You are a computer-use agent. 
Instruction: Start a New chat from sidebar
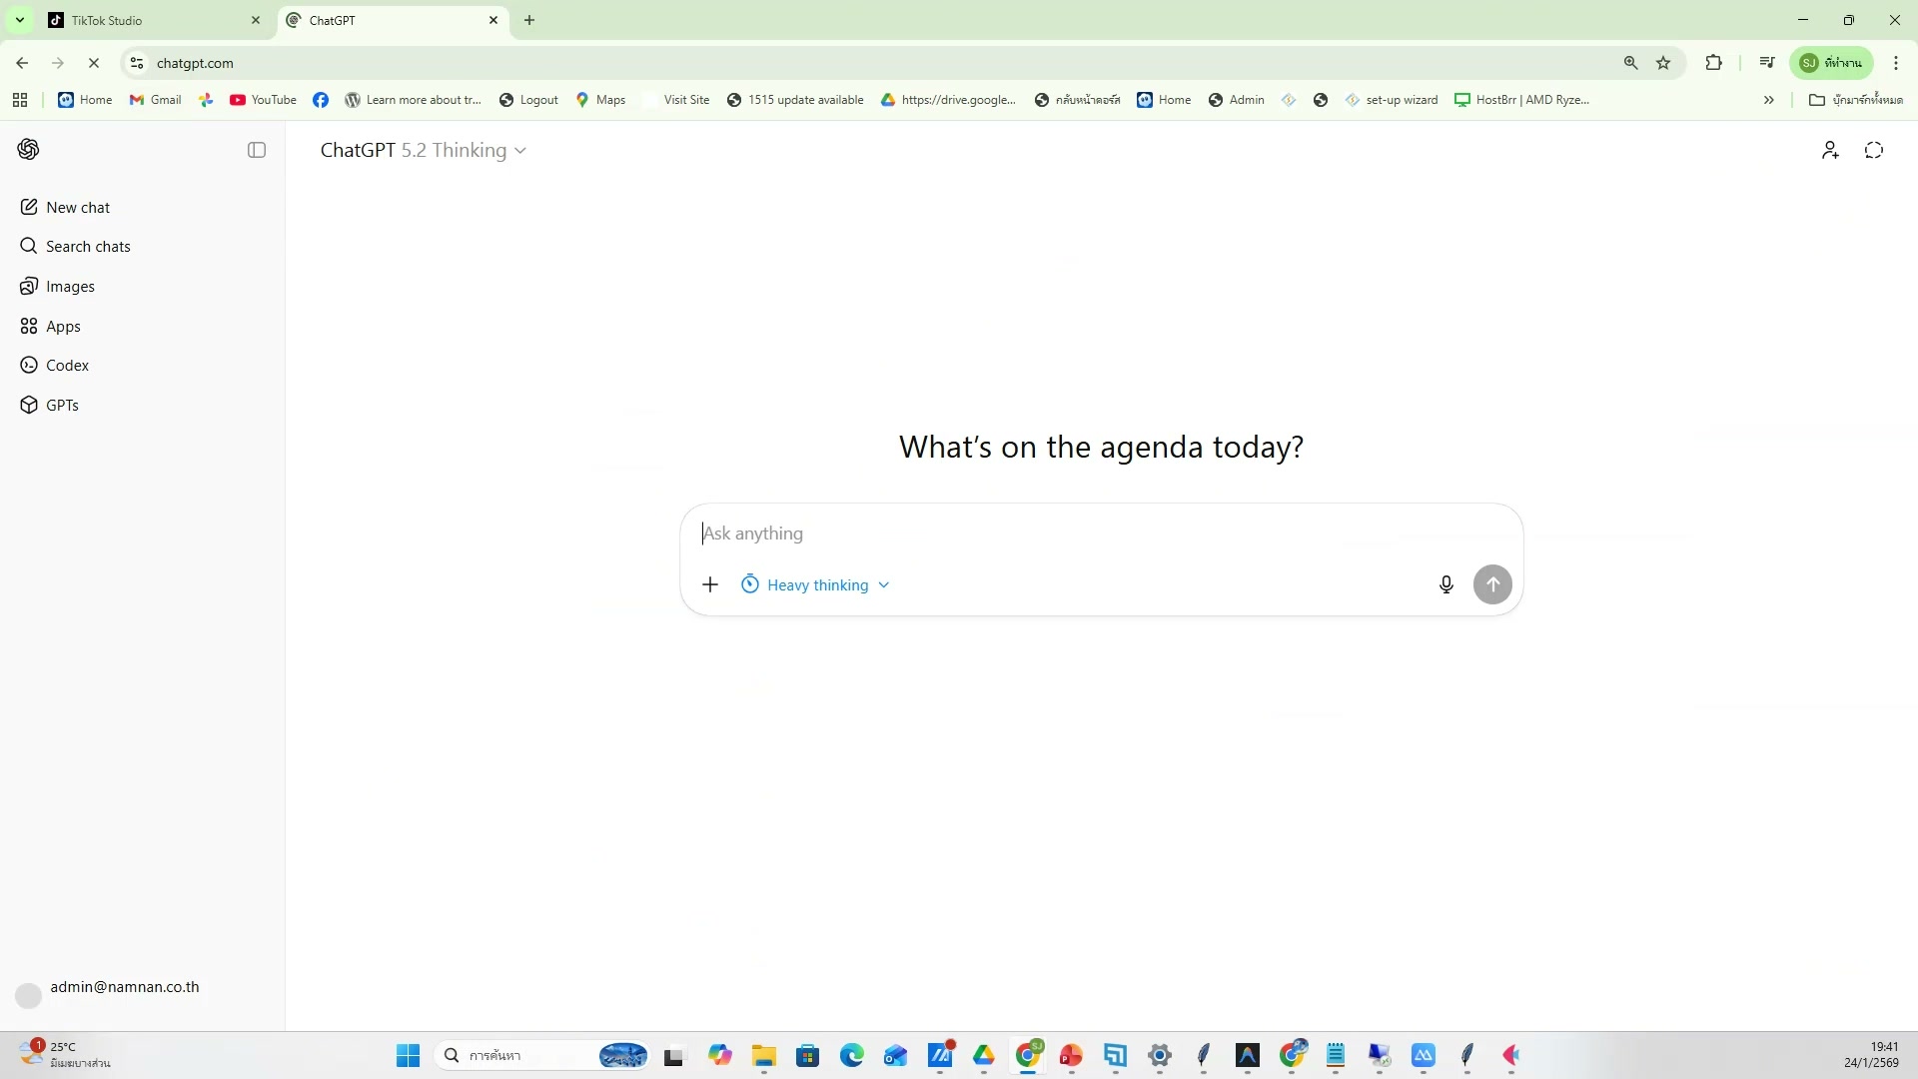[78, 208]
